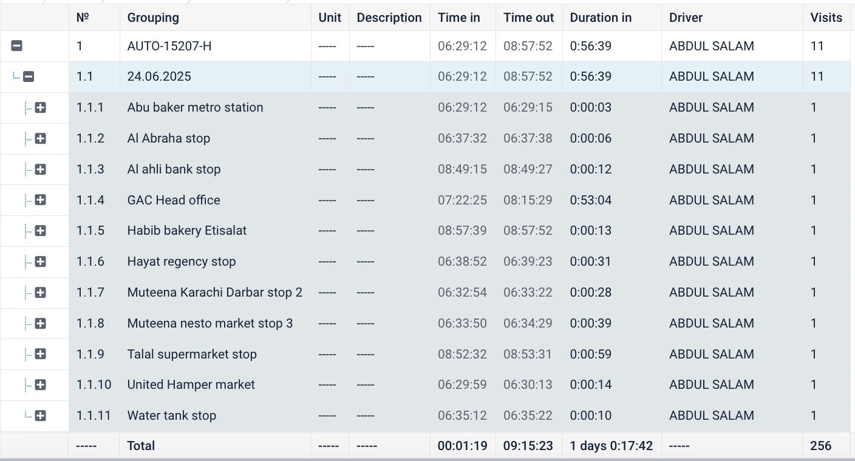Screen dimensions: 855x461
Task: Select the Total duration cell
Action: [x=611, y=446]
